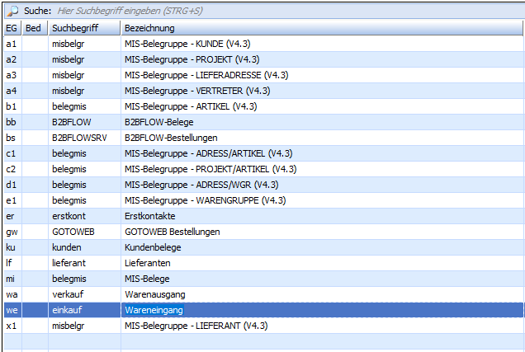
Task: Sort by the Bed column header
Action: click(x=35, y=28)
